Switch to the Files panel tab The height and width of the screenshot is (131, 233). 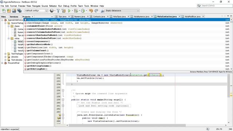(x=3, y=17)
